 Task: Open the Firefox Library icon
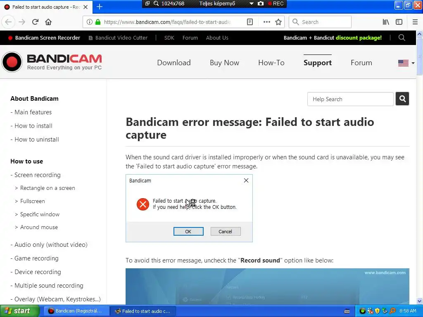click(x=386, y=22)
